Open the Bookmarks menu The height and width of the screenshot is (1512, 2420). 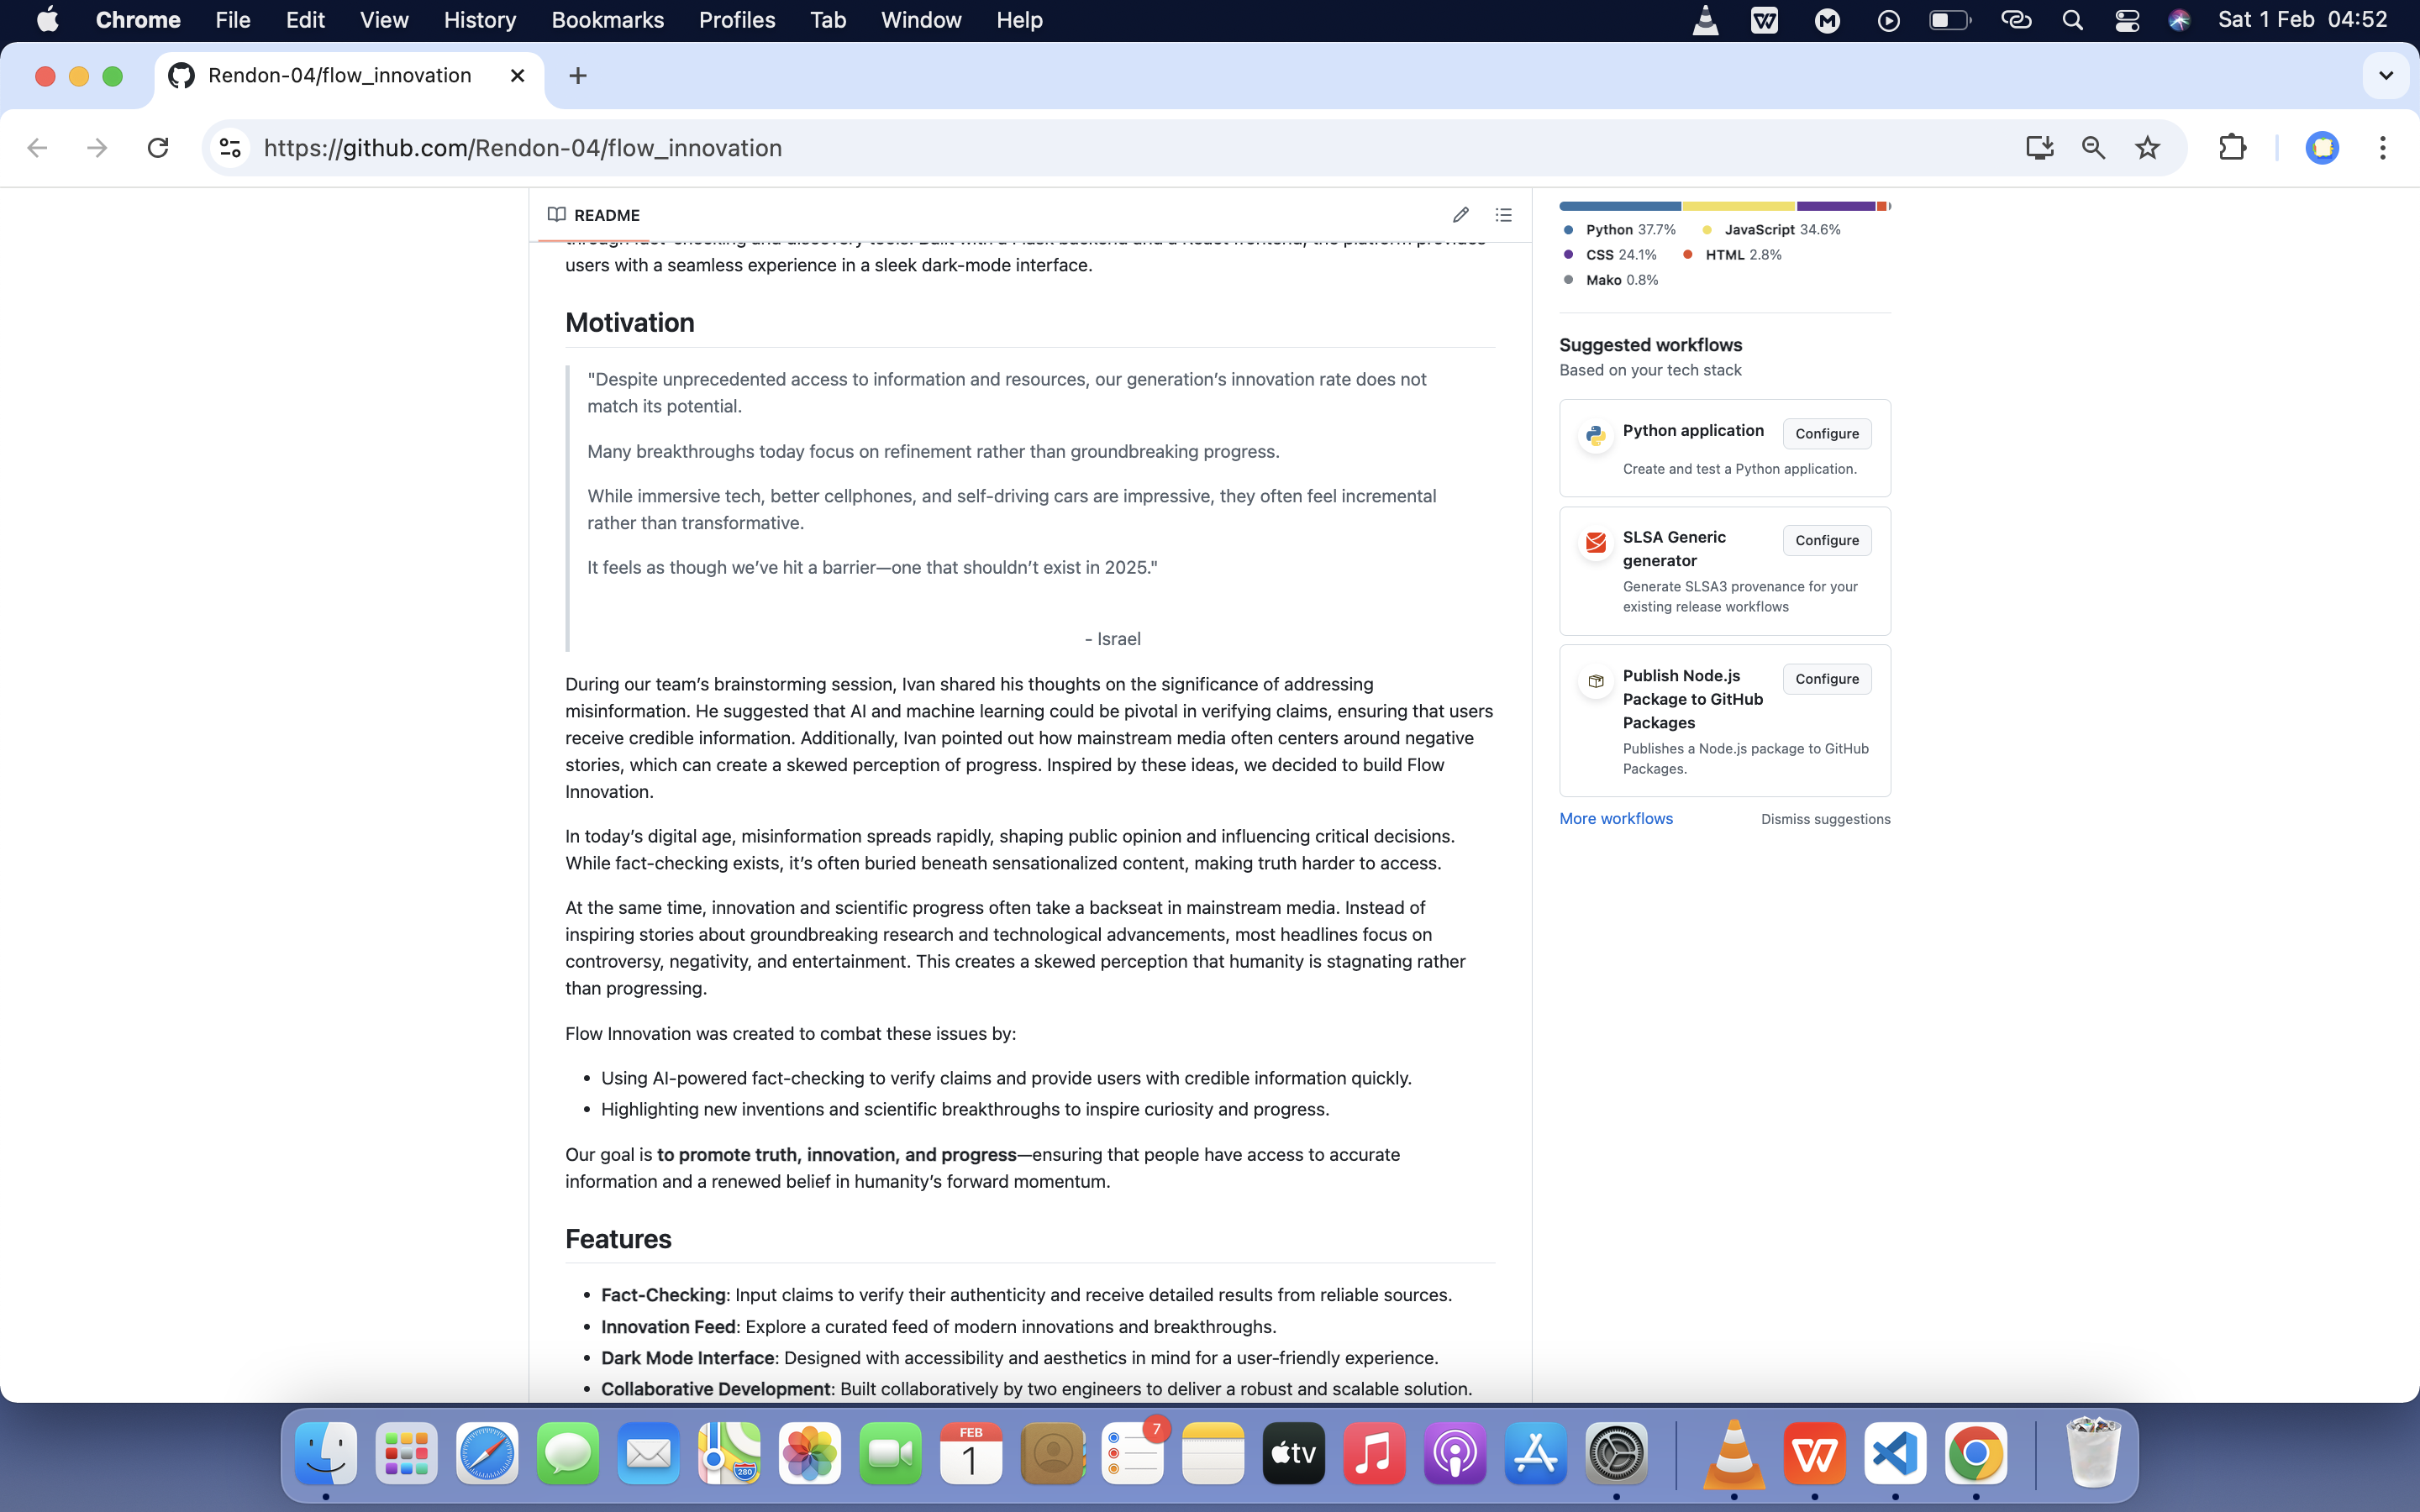tap(607, 20)
